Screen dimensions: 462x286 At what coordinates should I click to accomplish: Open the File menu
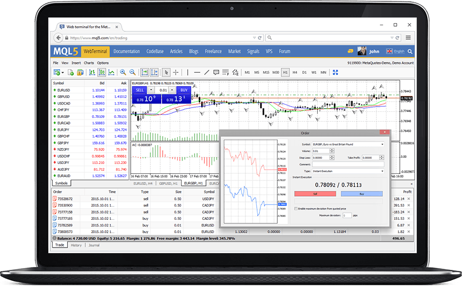55,63
